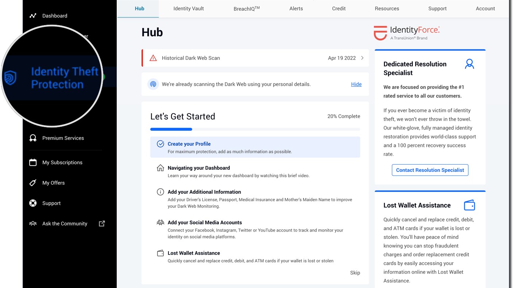
Task: Open the Credit tab
Action: (339, 8)
